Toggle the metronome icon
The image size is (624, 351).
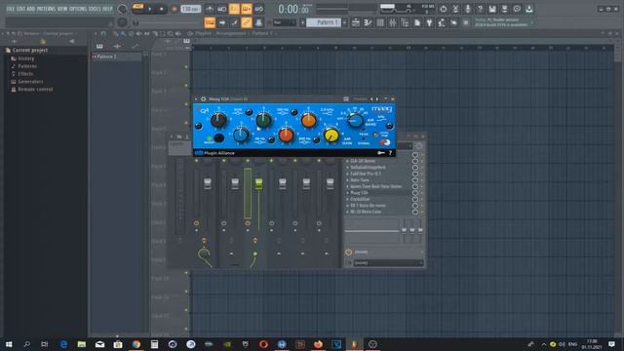[x=210, y=9]
